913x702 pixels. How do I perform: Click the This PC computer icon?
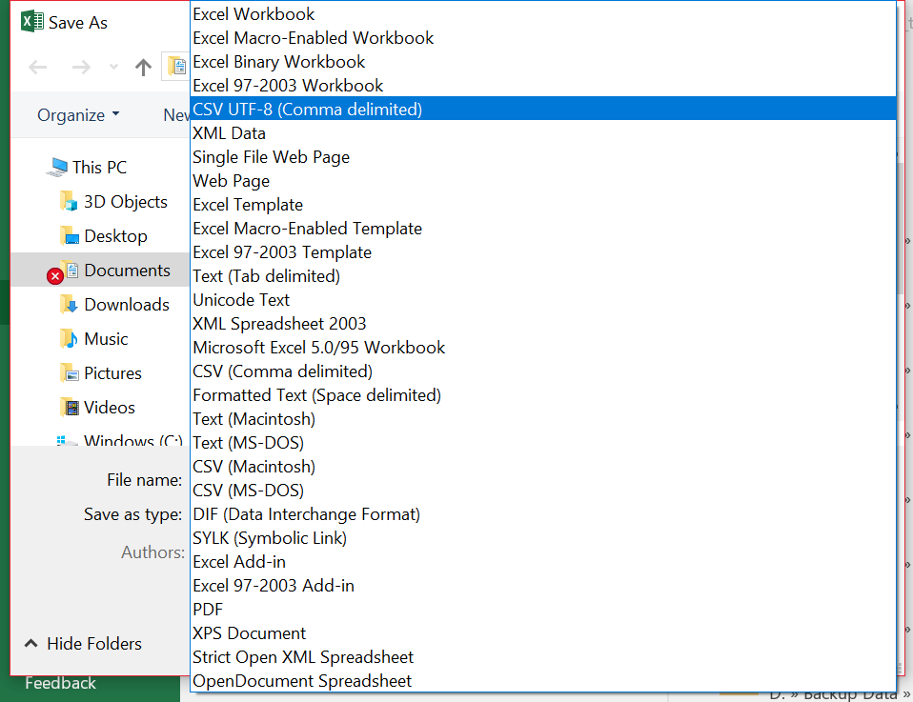57,167
